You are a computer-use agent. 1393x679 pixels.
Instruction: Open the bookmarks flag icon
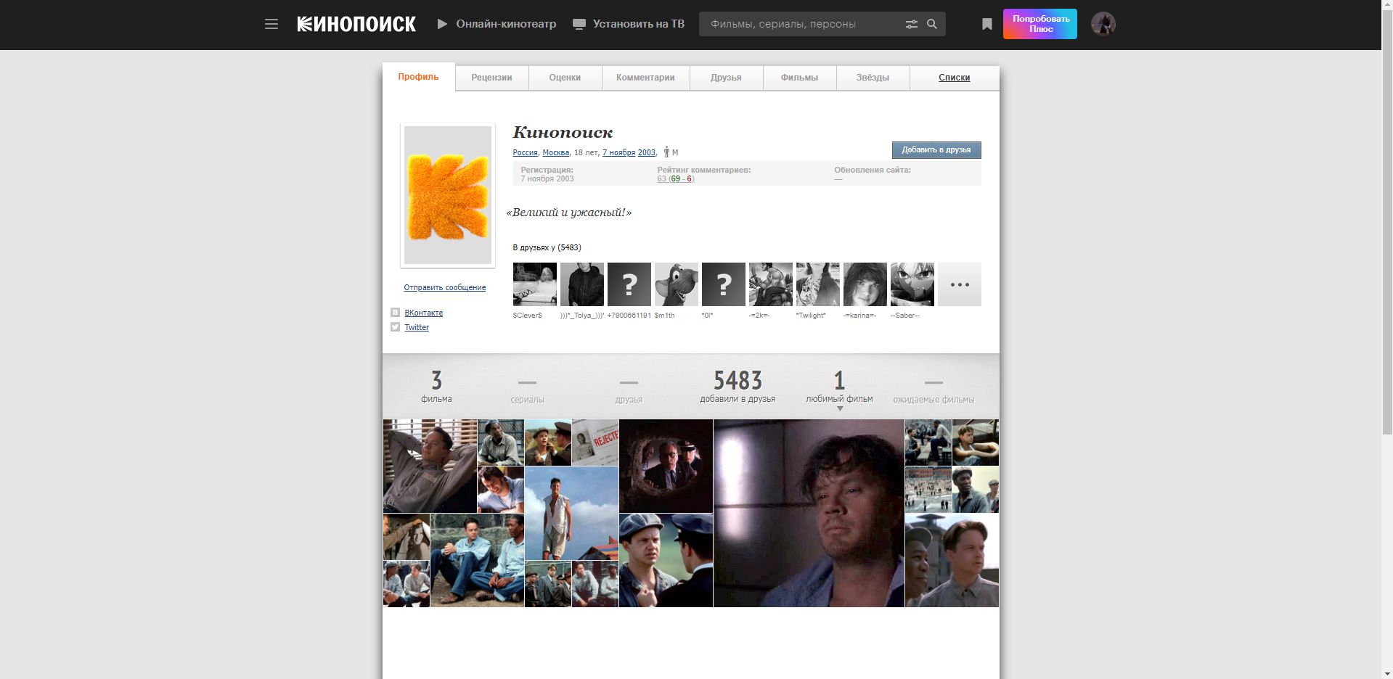987,24
